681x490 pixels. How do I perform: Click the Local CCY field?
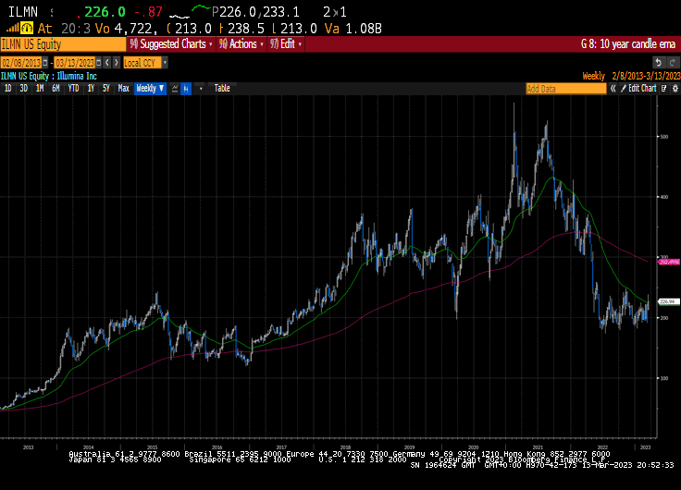[142, 63]
